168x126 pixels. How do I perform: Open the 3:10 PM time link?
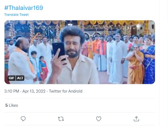click(x=11, y=91)
